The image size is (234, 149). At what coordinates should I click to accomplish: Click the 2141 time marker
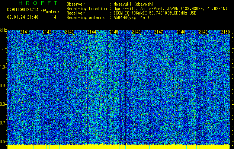click(25, 32)
